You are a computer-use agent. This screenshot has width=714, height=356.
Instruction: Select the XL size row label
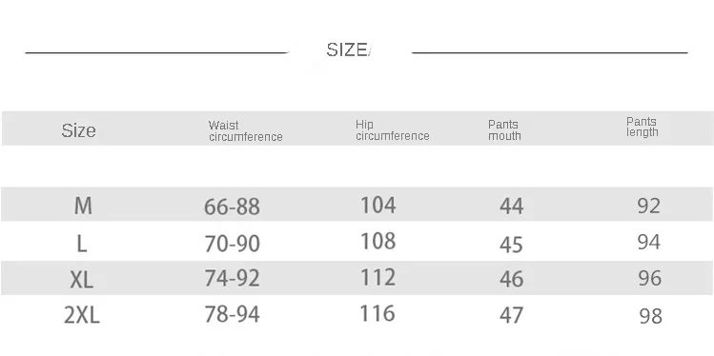point(82,279)
